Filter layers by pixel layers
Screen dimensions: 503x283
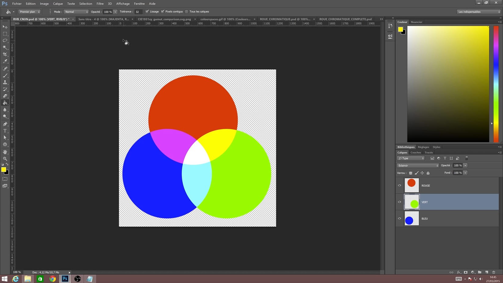click(432, 158)
